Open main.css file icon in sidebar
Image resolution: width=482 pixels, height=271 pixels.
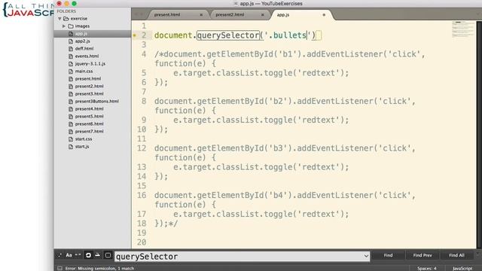(71, 72)
